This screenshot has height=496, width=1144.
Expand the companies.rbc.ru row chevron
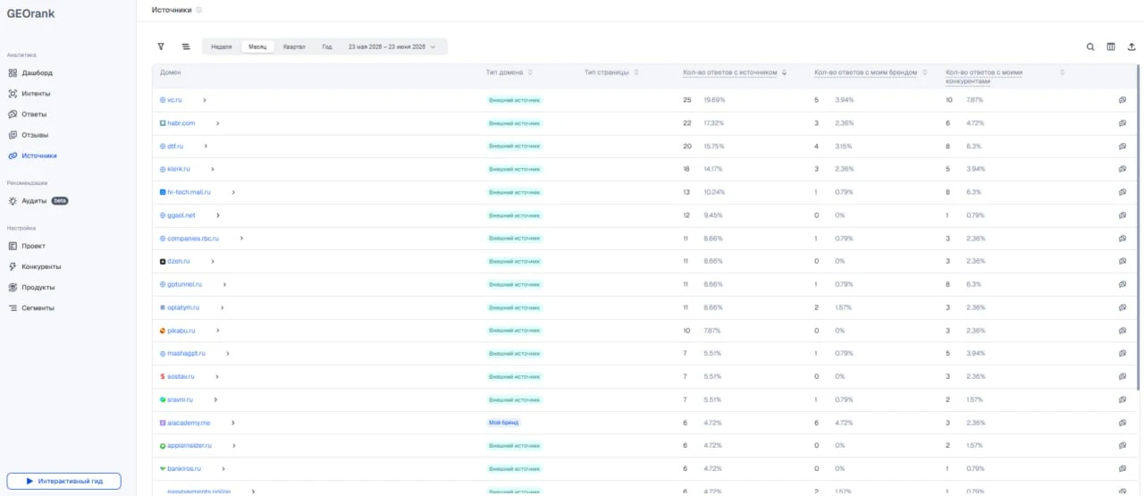tap(241, 239)
